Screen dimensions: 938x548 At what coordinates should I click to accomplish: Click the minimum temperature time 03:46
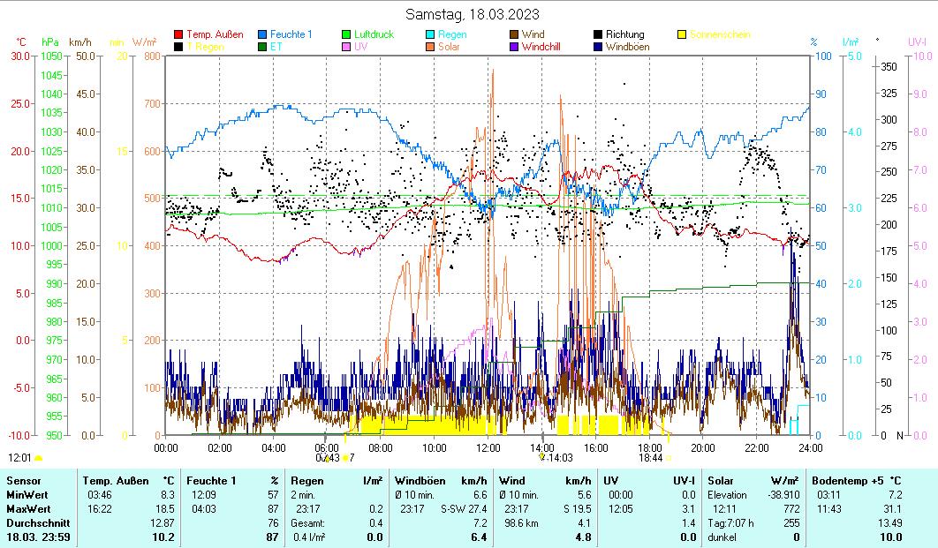99,495
